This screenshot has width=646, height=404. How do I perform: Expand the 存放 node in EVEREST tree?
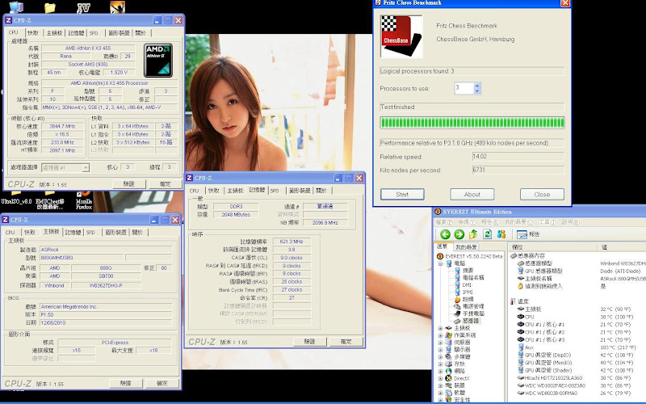click(440, 364)
